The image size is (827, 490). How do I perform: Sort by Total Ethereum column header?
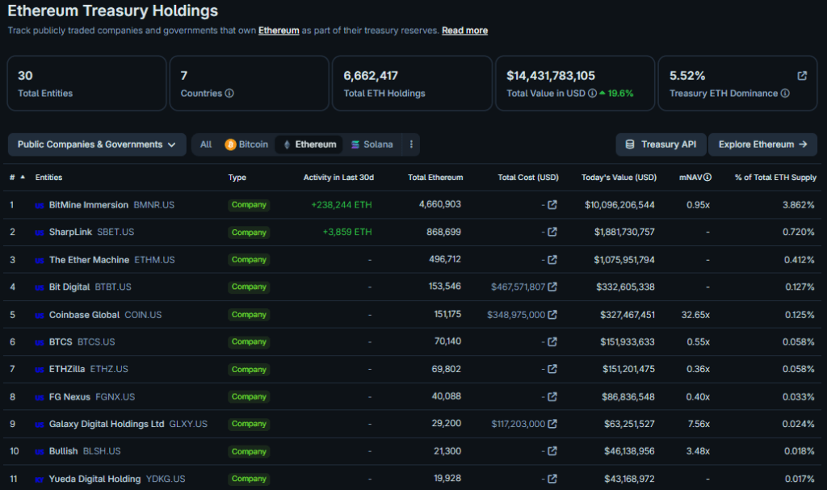coord(435,178)
